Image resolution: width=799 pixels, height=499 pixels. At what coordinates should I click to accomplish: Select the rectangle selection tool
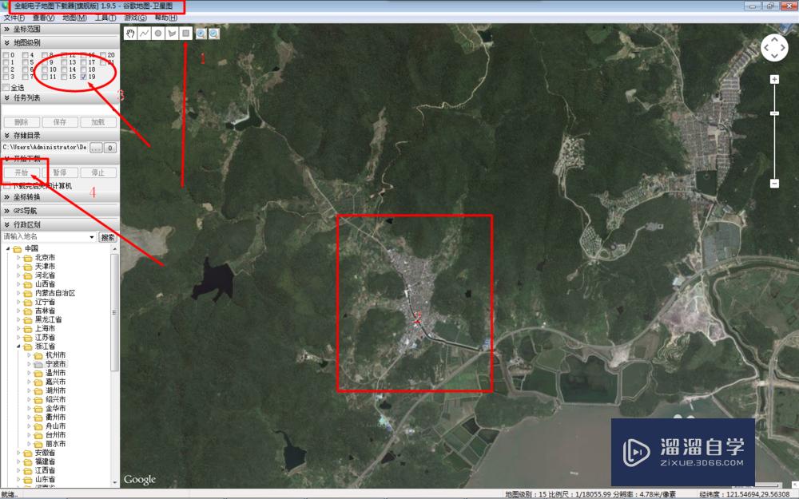pos(185,33)
